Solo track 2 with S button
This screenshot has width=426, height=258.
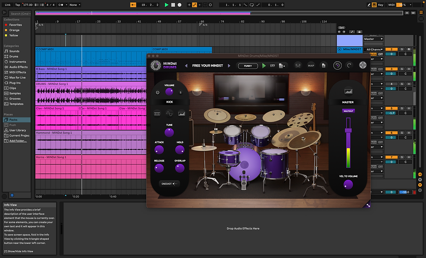402,50
